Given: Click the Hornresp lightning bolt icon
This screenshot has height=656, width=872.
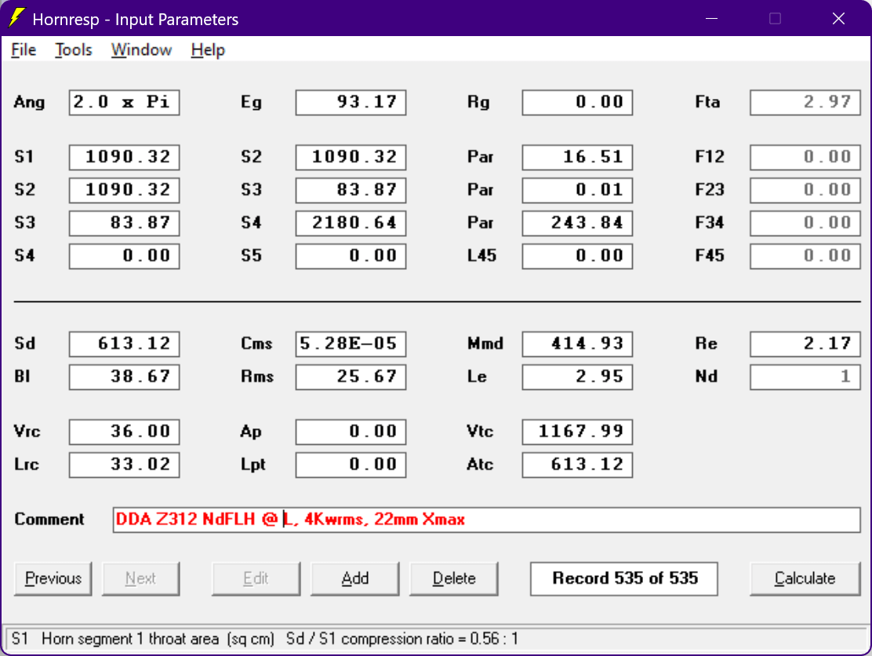Looking at the screenshot, I should 16,18.
